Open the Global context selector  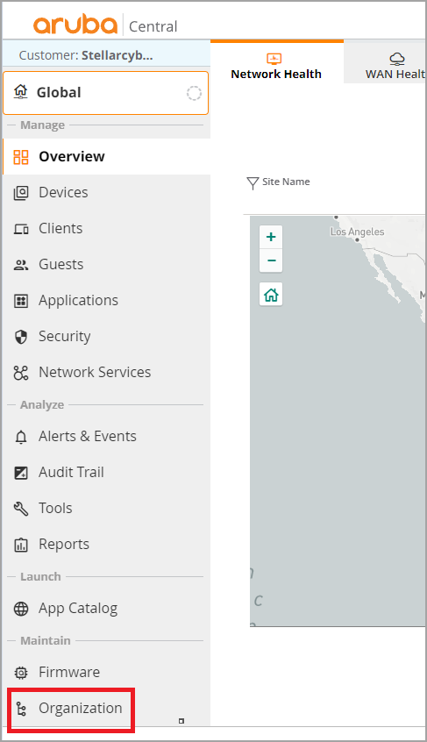point(105,93)
